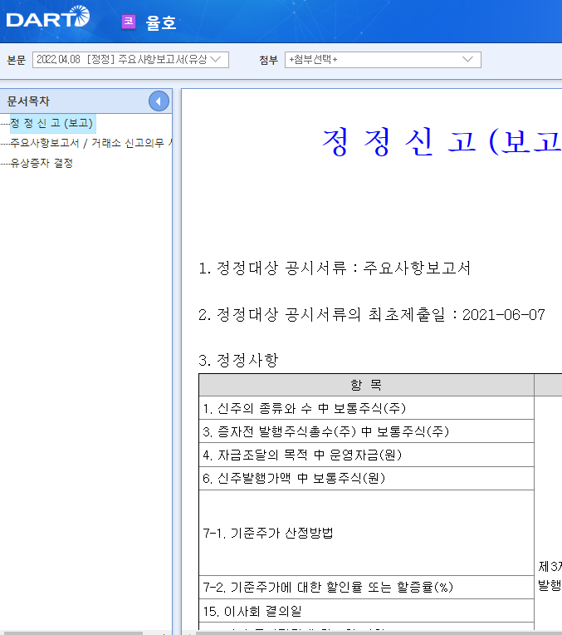Click the row 1. 신주의 종류와 수 中 보통주식(주)
The width and height of the screenshot is (562, 635).
pyautogui.click(x=367, y=408)
